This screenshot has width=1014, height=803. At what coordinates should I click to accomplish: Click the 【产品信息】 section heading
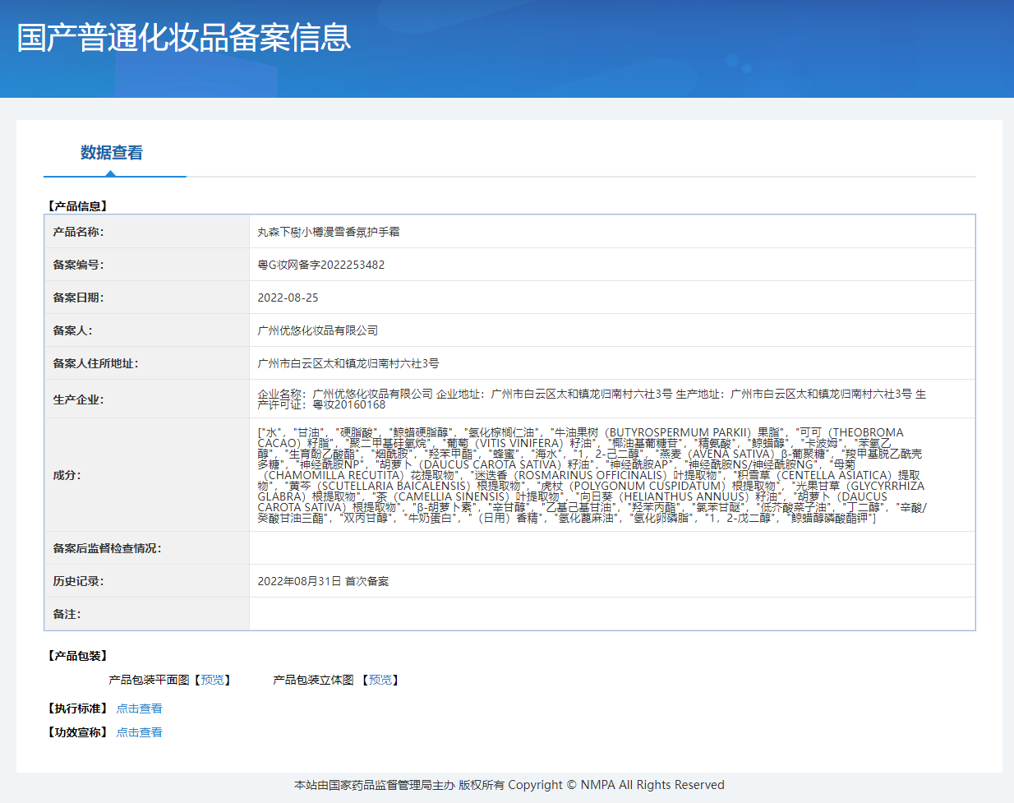78,206
